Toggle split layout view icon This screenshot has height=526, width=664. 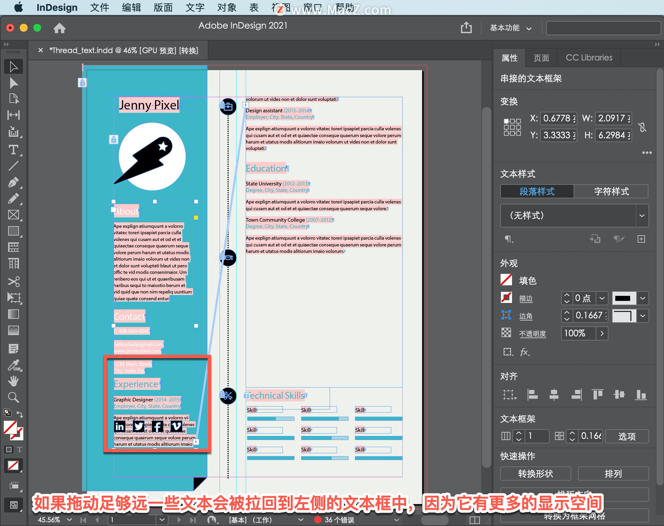[474, 520]
